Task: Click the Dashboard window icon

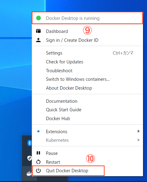Action: (38, 31)
